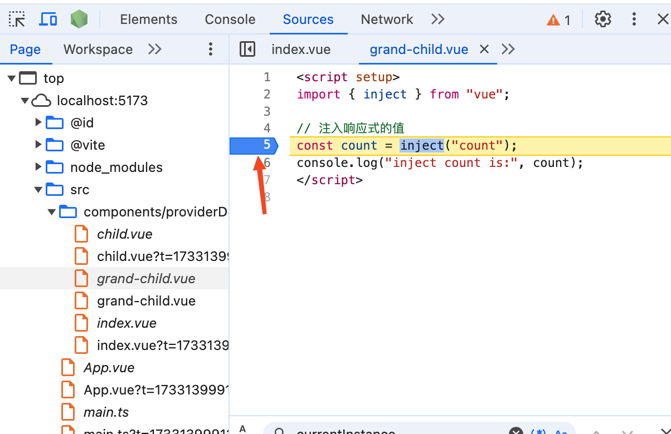
Task: Toggle the device toolbar emulation
Action: 48,19
